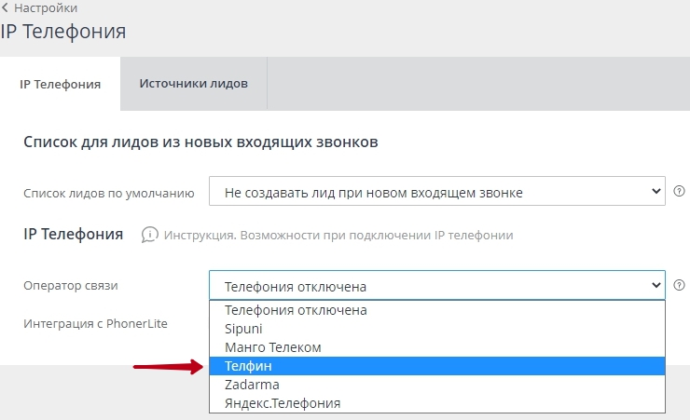
Task: Switch to the IP Телефония tab
Action: (x=60, y=84)
